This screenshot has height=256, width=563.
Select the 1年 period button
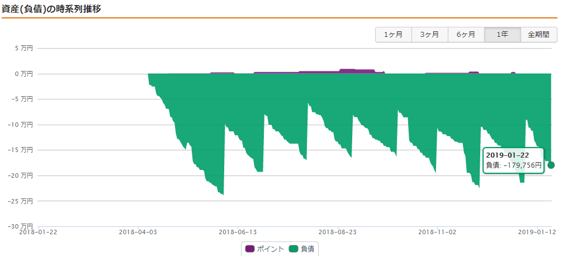pos(502,35)
